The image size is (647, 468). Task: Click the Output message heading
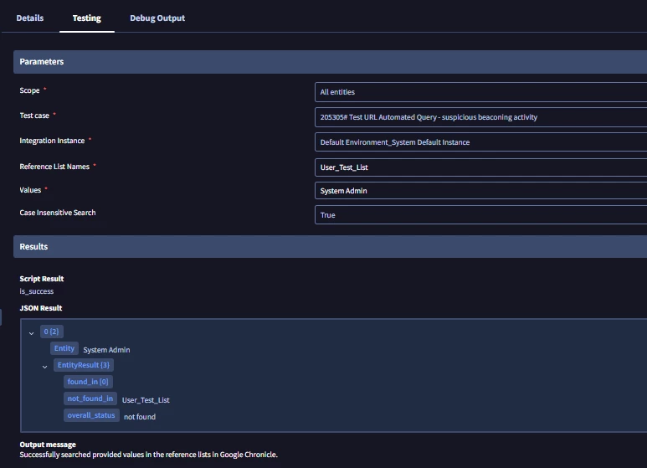[48, 445]
